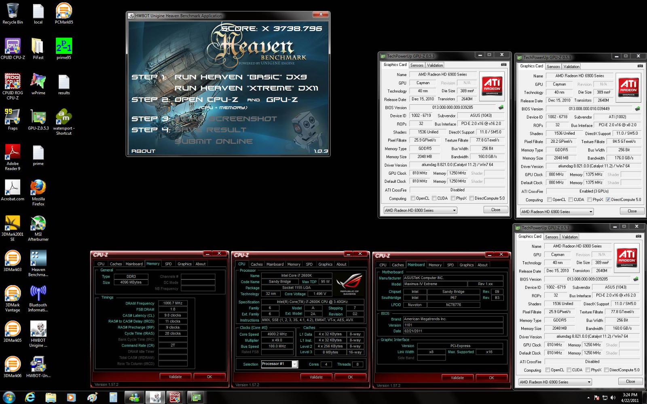The height and width of the screenshot is (404, 647).
Task: Open 3DMark06 desktop icon
Action: 13,367
